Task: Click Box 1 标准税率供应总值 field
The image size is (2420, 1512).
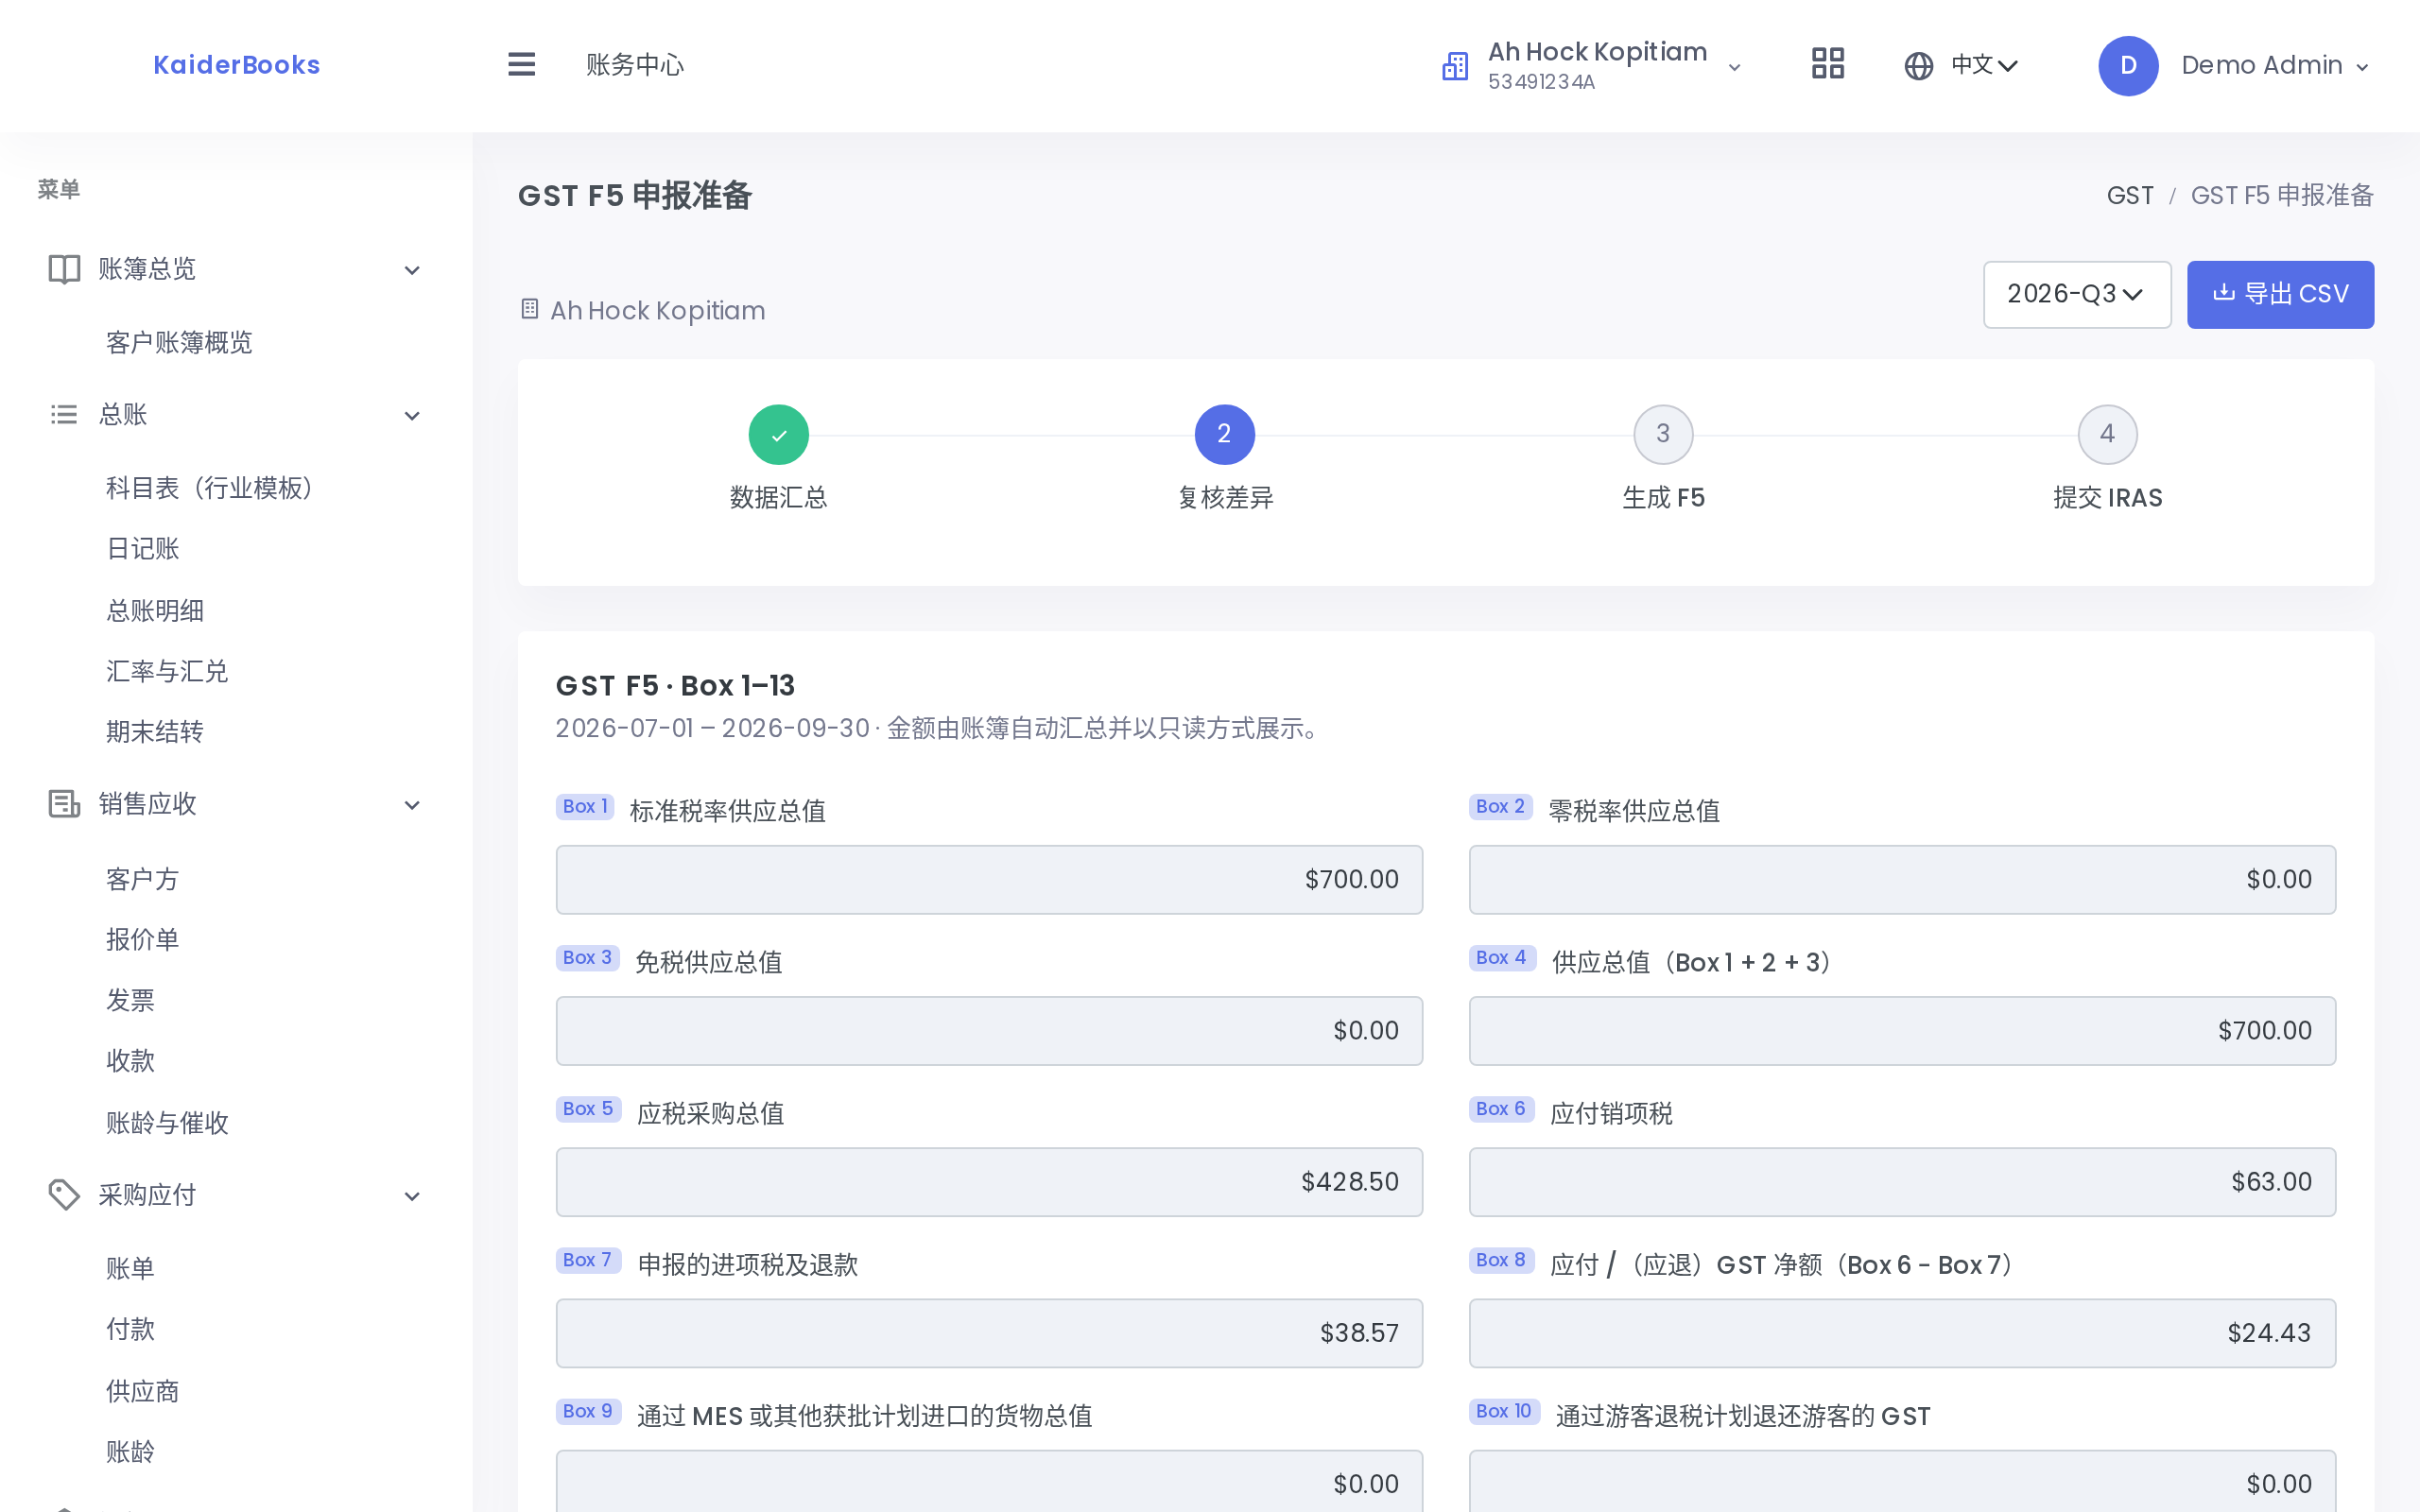Action: [989, 879]
